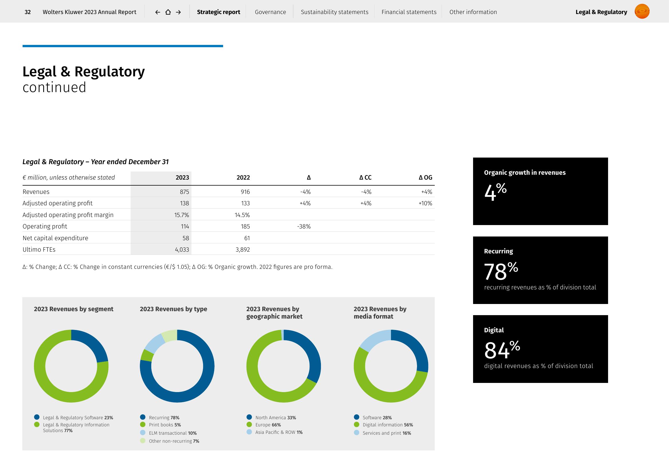The width and height of the screenshot is (669, 473).
Task: Click the Services and print legend dot
Action: (x=356, y=432)
